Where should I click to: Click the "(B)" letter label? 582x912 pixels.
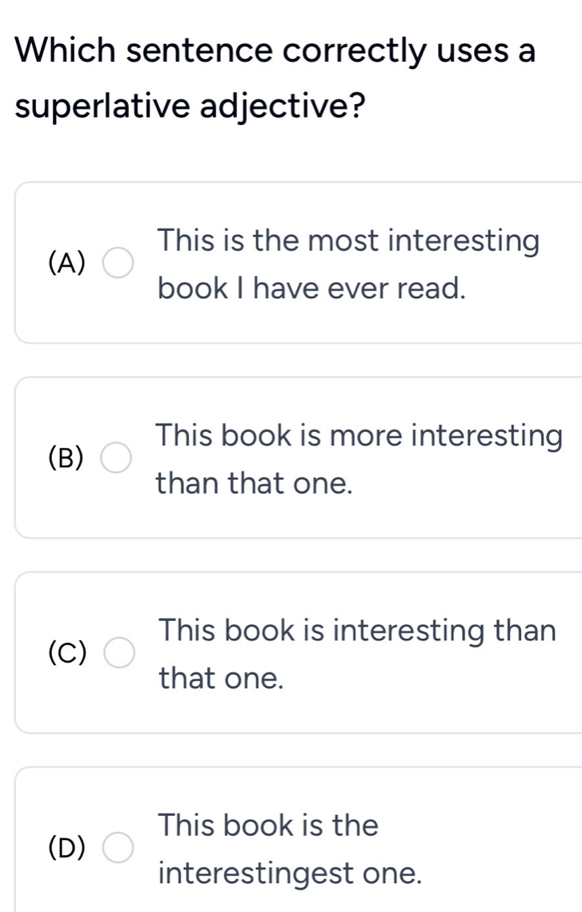click(68, 459)
